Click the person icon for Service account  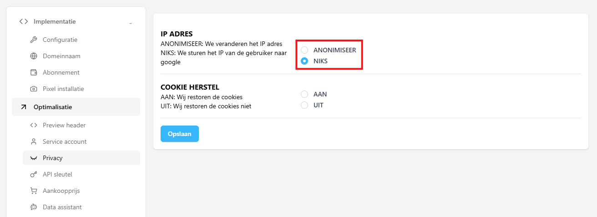pyautogui.click(x=33, y=141)
